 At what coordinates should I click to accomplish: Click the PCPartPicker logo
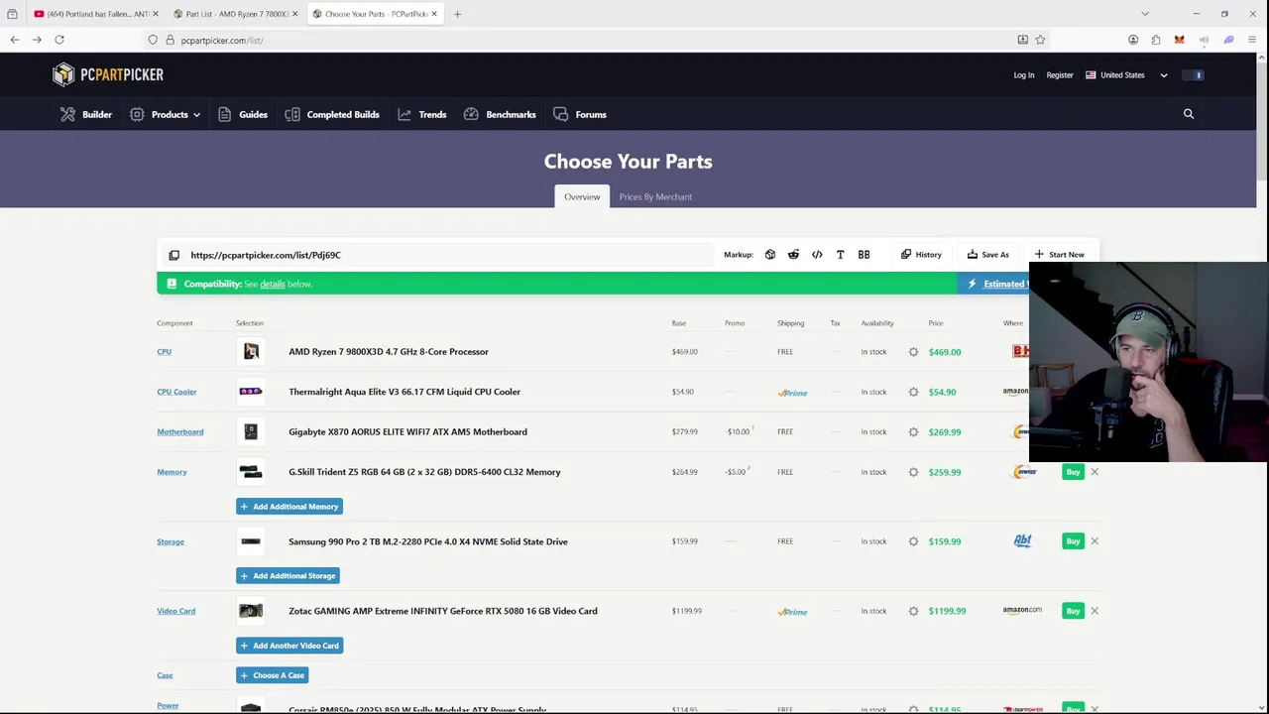tap(108, 74)
